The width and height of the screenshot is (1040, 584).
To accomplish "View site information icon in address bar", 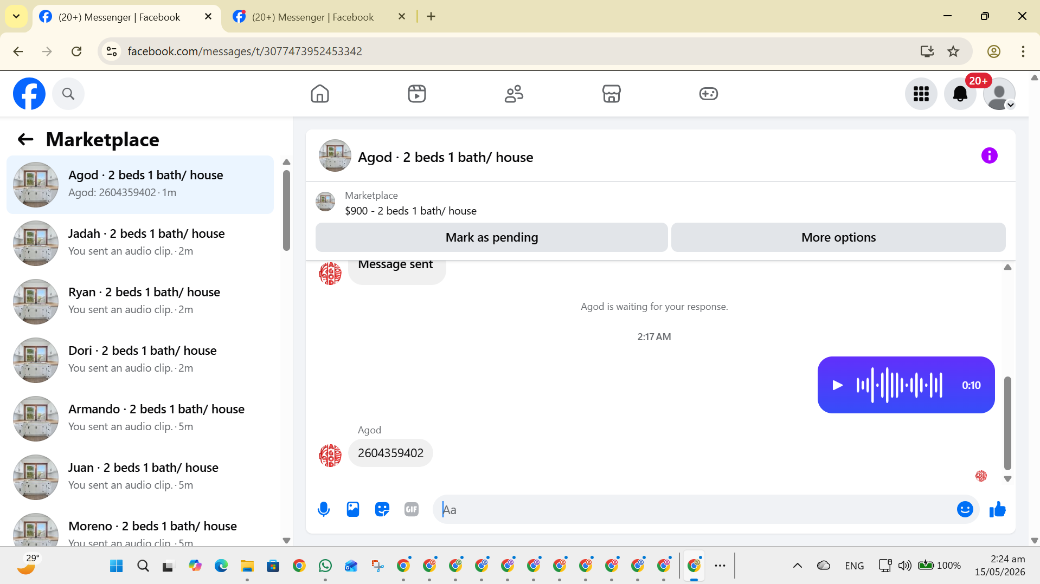I will 112,51.
